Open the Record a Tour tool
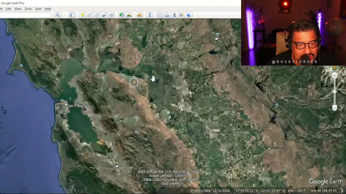 pos(112,15)
